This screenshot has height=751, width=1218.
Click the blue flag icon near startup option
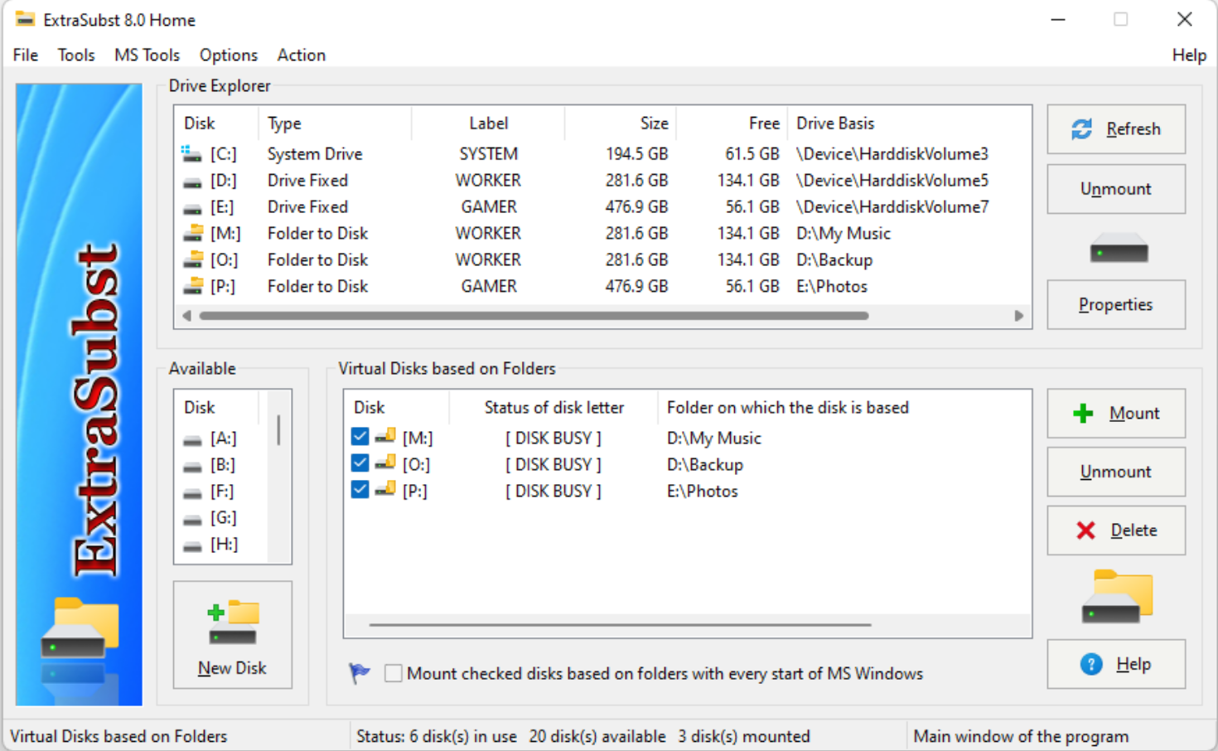pyautogui.click(x=358, y=674)
